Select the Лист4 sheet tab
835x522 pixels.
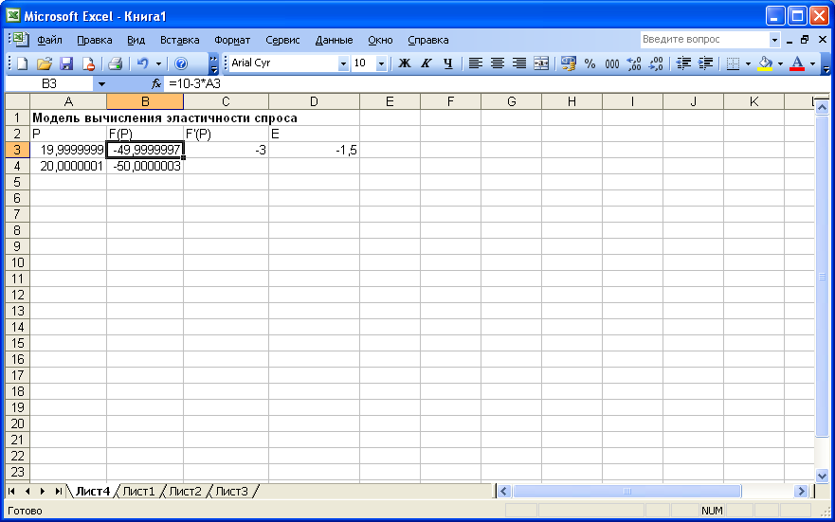tap(92, 491)
